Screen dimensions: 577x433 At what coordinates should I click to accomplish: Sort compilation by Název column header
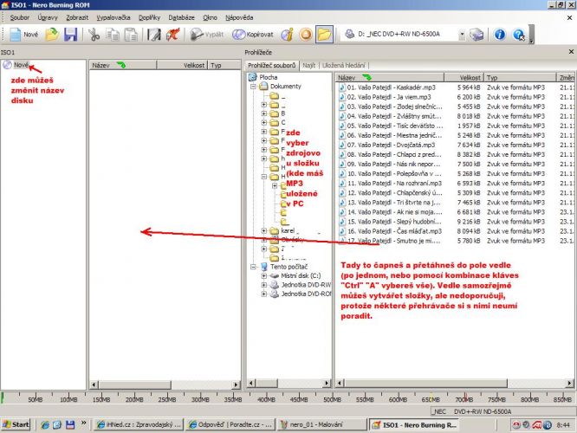click(x=123, y=65)
